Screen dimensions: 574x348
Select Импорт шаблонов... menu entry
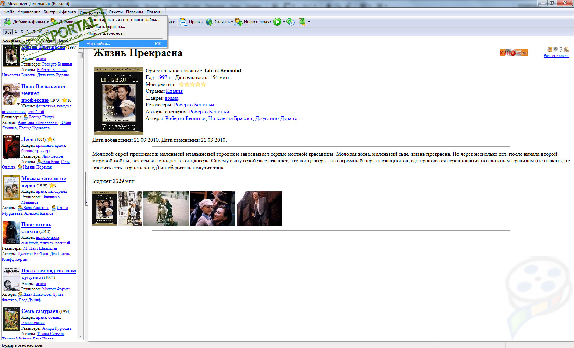123,33
